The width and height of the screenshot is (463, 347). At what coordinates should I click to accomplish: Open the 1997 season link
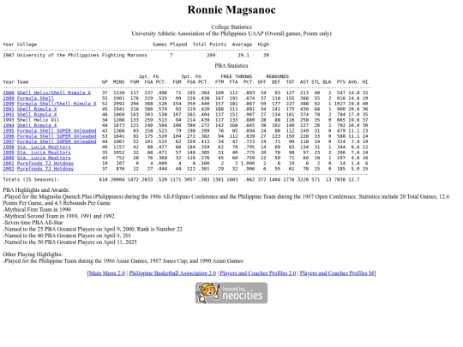click(9, 141)
